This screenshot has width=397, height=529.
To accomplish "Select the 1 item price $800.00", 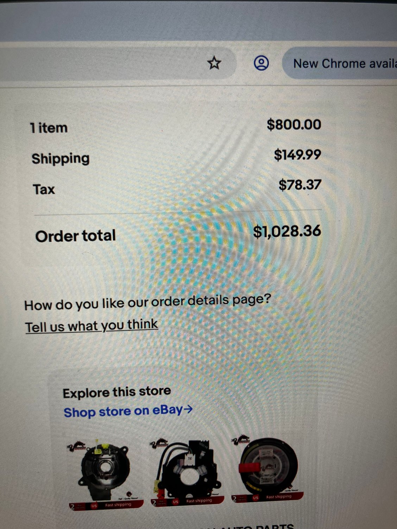I will click(x=294, y=124).
